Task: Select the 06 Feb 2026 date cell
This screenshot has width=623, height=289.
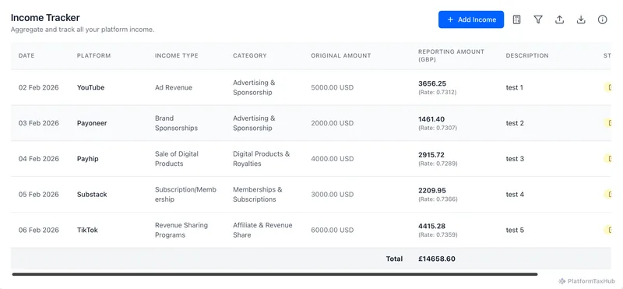Action: coord(38,230)
